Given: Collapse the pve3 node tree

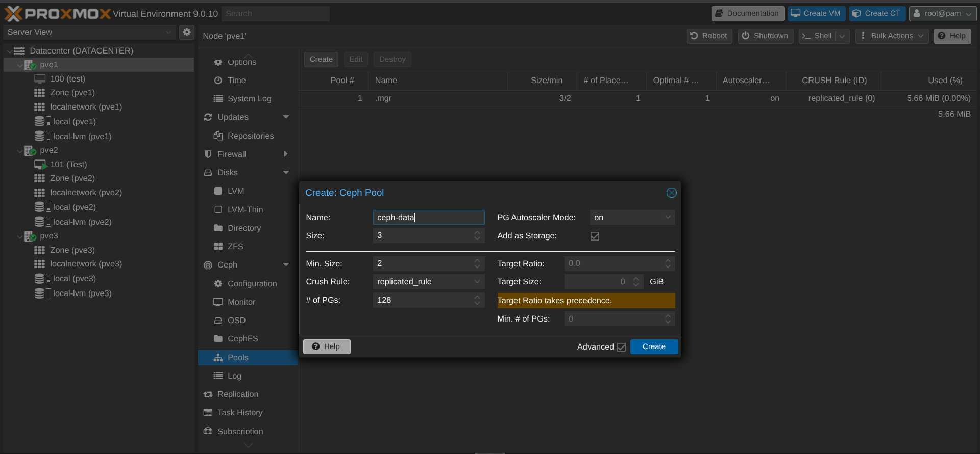Looking at the screenshot, I should tap(20, 236).
